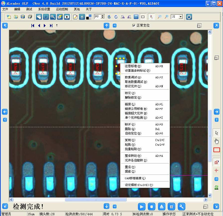Open the 关于 menu
The height and width of the screenshot is (216, 223).
pos(89,9)
